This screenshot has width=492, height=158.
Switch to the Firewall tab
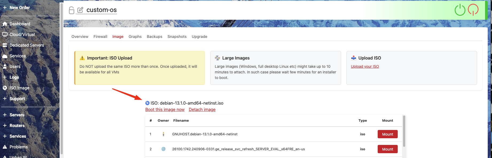pyautogui.click(x=100, y=37)
